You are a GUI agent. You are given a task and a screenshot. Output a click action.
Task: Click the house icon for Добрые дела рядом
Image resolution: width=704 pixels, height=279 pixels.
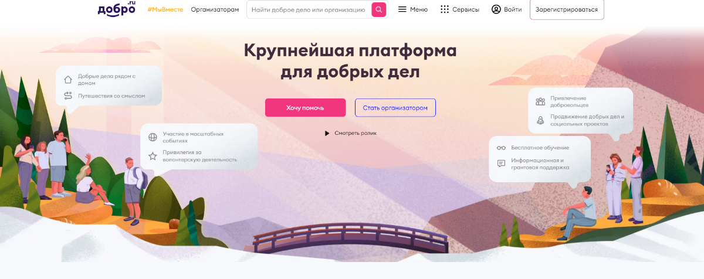(x=68, y=80)
